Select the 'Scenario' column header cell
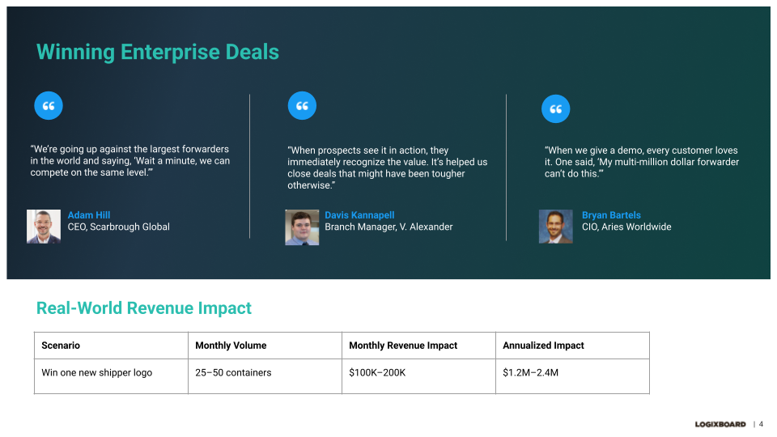The width and height of the screenshot is (777, 437). 111,346
